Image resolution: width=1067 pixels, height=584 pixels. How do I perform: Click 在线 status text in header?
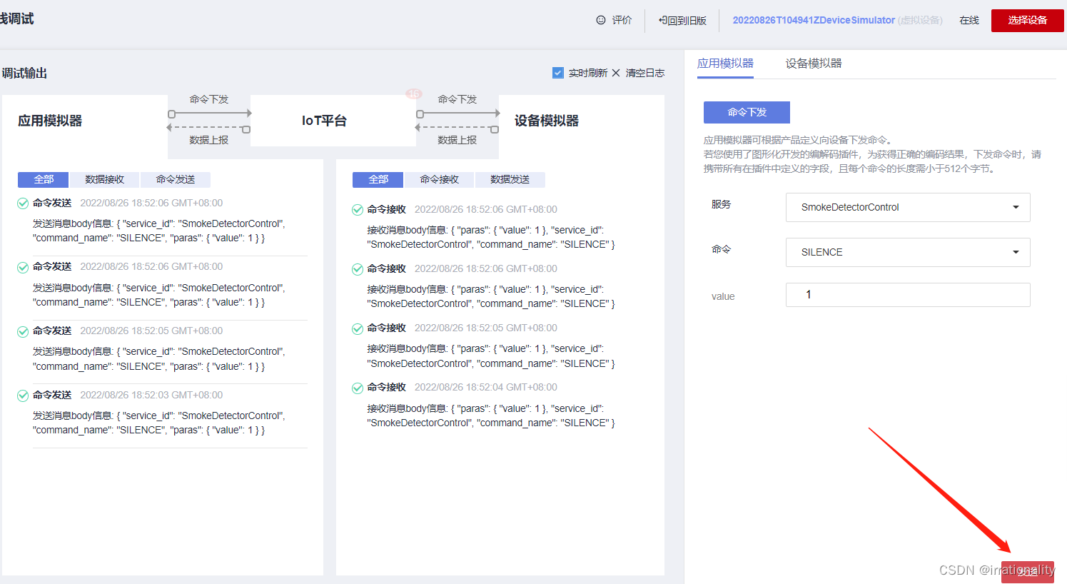point(969,20)
